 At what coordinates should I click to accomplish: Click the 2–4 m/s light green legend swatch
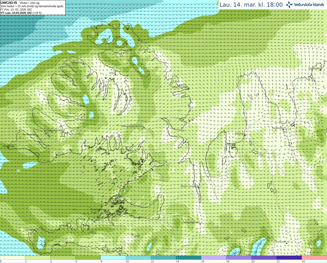tap(38, 258)
